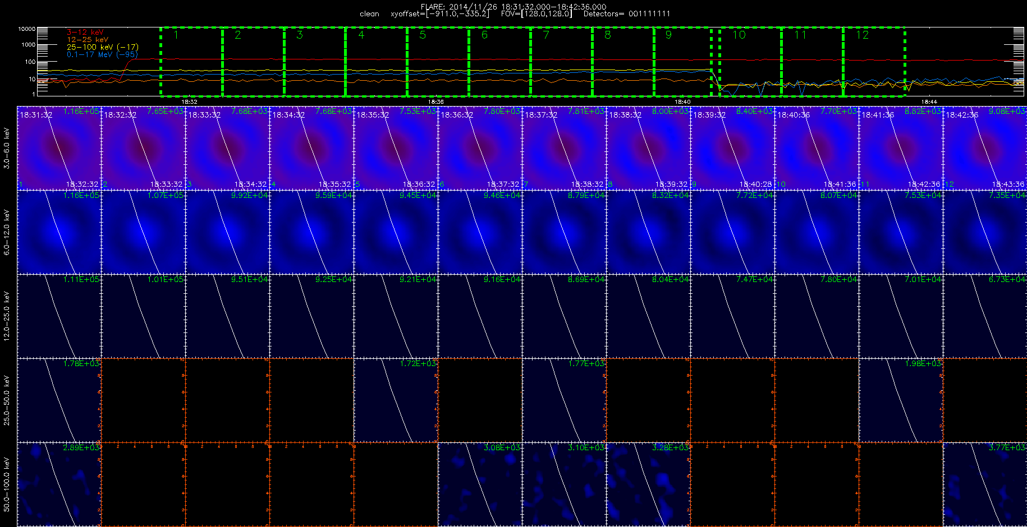
Task: Select interval 12 box in the lightcurve
Action: (x=874, y=62)
